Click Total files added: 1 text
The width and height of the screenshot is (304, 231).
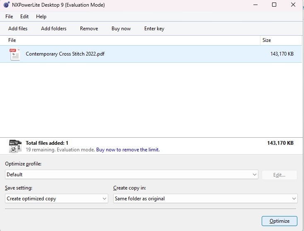tap(47, 143)
